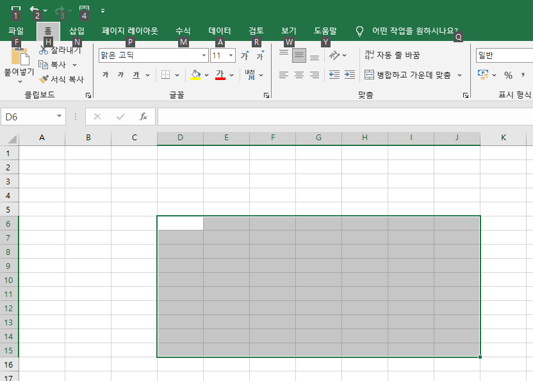Image resolution: width=533 pixels, height=381 pixels.
Task: Click into the formula bar
Action: coord(345,117)
